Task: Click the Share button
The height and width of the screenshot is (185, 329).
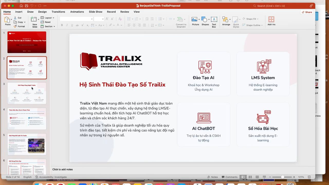Action: pyautogui.click(x=307, y=12)
